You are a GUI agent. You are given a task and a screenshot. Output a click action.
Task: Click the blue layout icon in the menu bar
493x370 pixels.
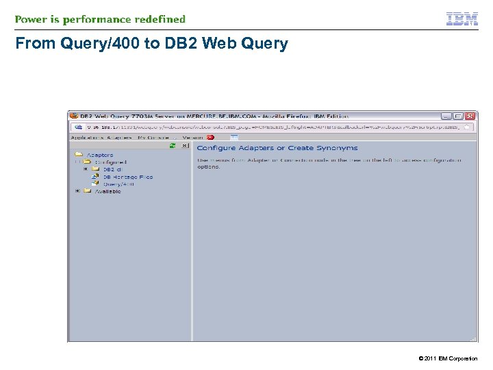pos(234,137)
